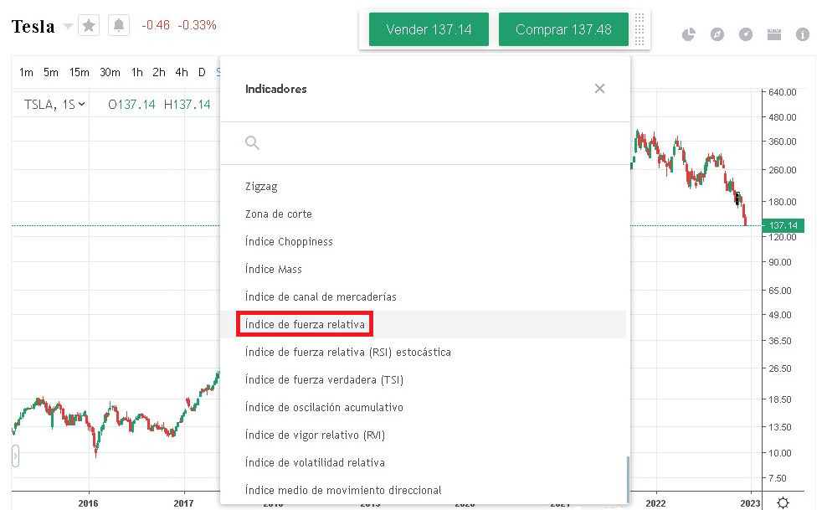Add Tesla to favorites with star icon
Viewport: 827px width, 510px height.
click(x=89, y=26)
